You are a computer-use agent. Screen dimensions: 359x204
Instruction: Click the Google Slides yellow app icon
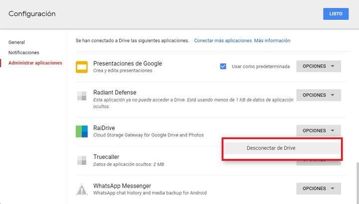82,67
